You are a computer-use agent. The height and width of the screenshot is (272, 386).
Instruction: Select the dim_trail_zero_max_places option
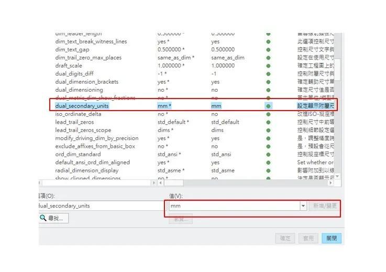[88, 58]
